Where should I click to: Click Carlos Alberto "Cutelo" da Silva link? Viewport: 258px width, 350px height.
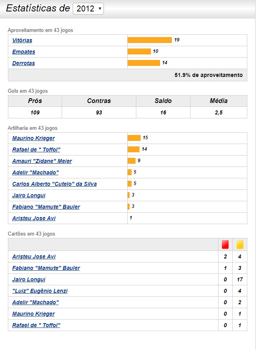[x=54, y=184]
